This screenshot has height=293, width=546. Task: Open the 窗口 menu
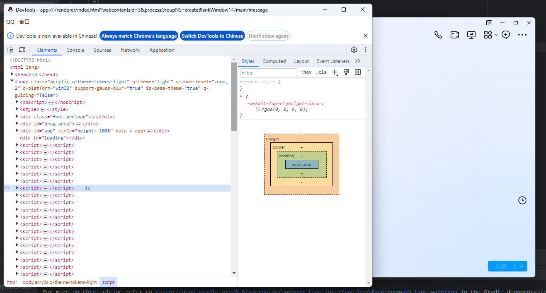(24, 22)
